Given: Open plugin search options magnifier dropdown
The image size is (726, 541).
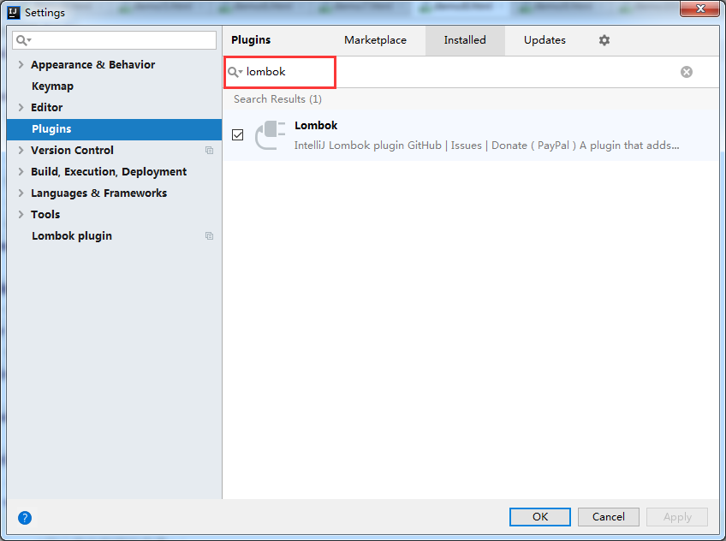Looking at the screenshot, I should [x=235, y=72].
